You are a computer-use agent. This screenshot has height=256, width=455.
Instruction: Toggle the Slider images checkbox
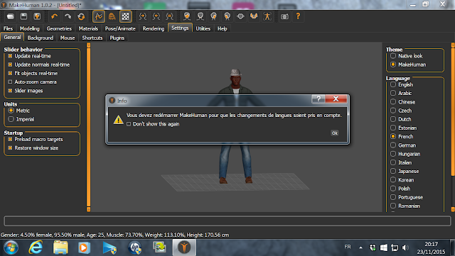pyautogui.click(x=10, y=91)
